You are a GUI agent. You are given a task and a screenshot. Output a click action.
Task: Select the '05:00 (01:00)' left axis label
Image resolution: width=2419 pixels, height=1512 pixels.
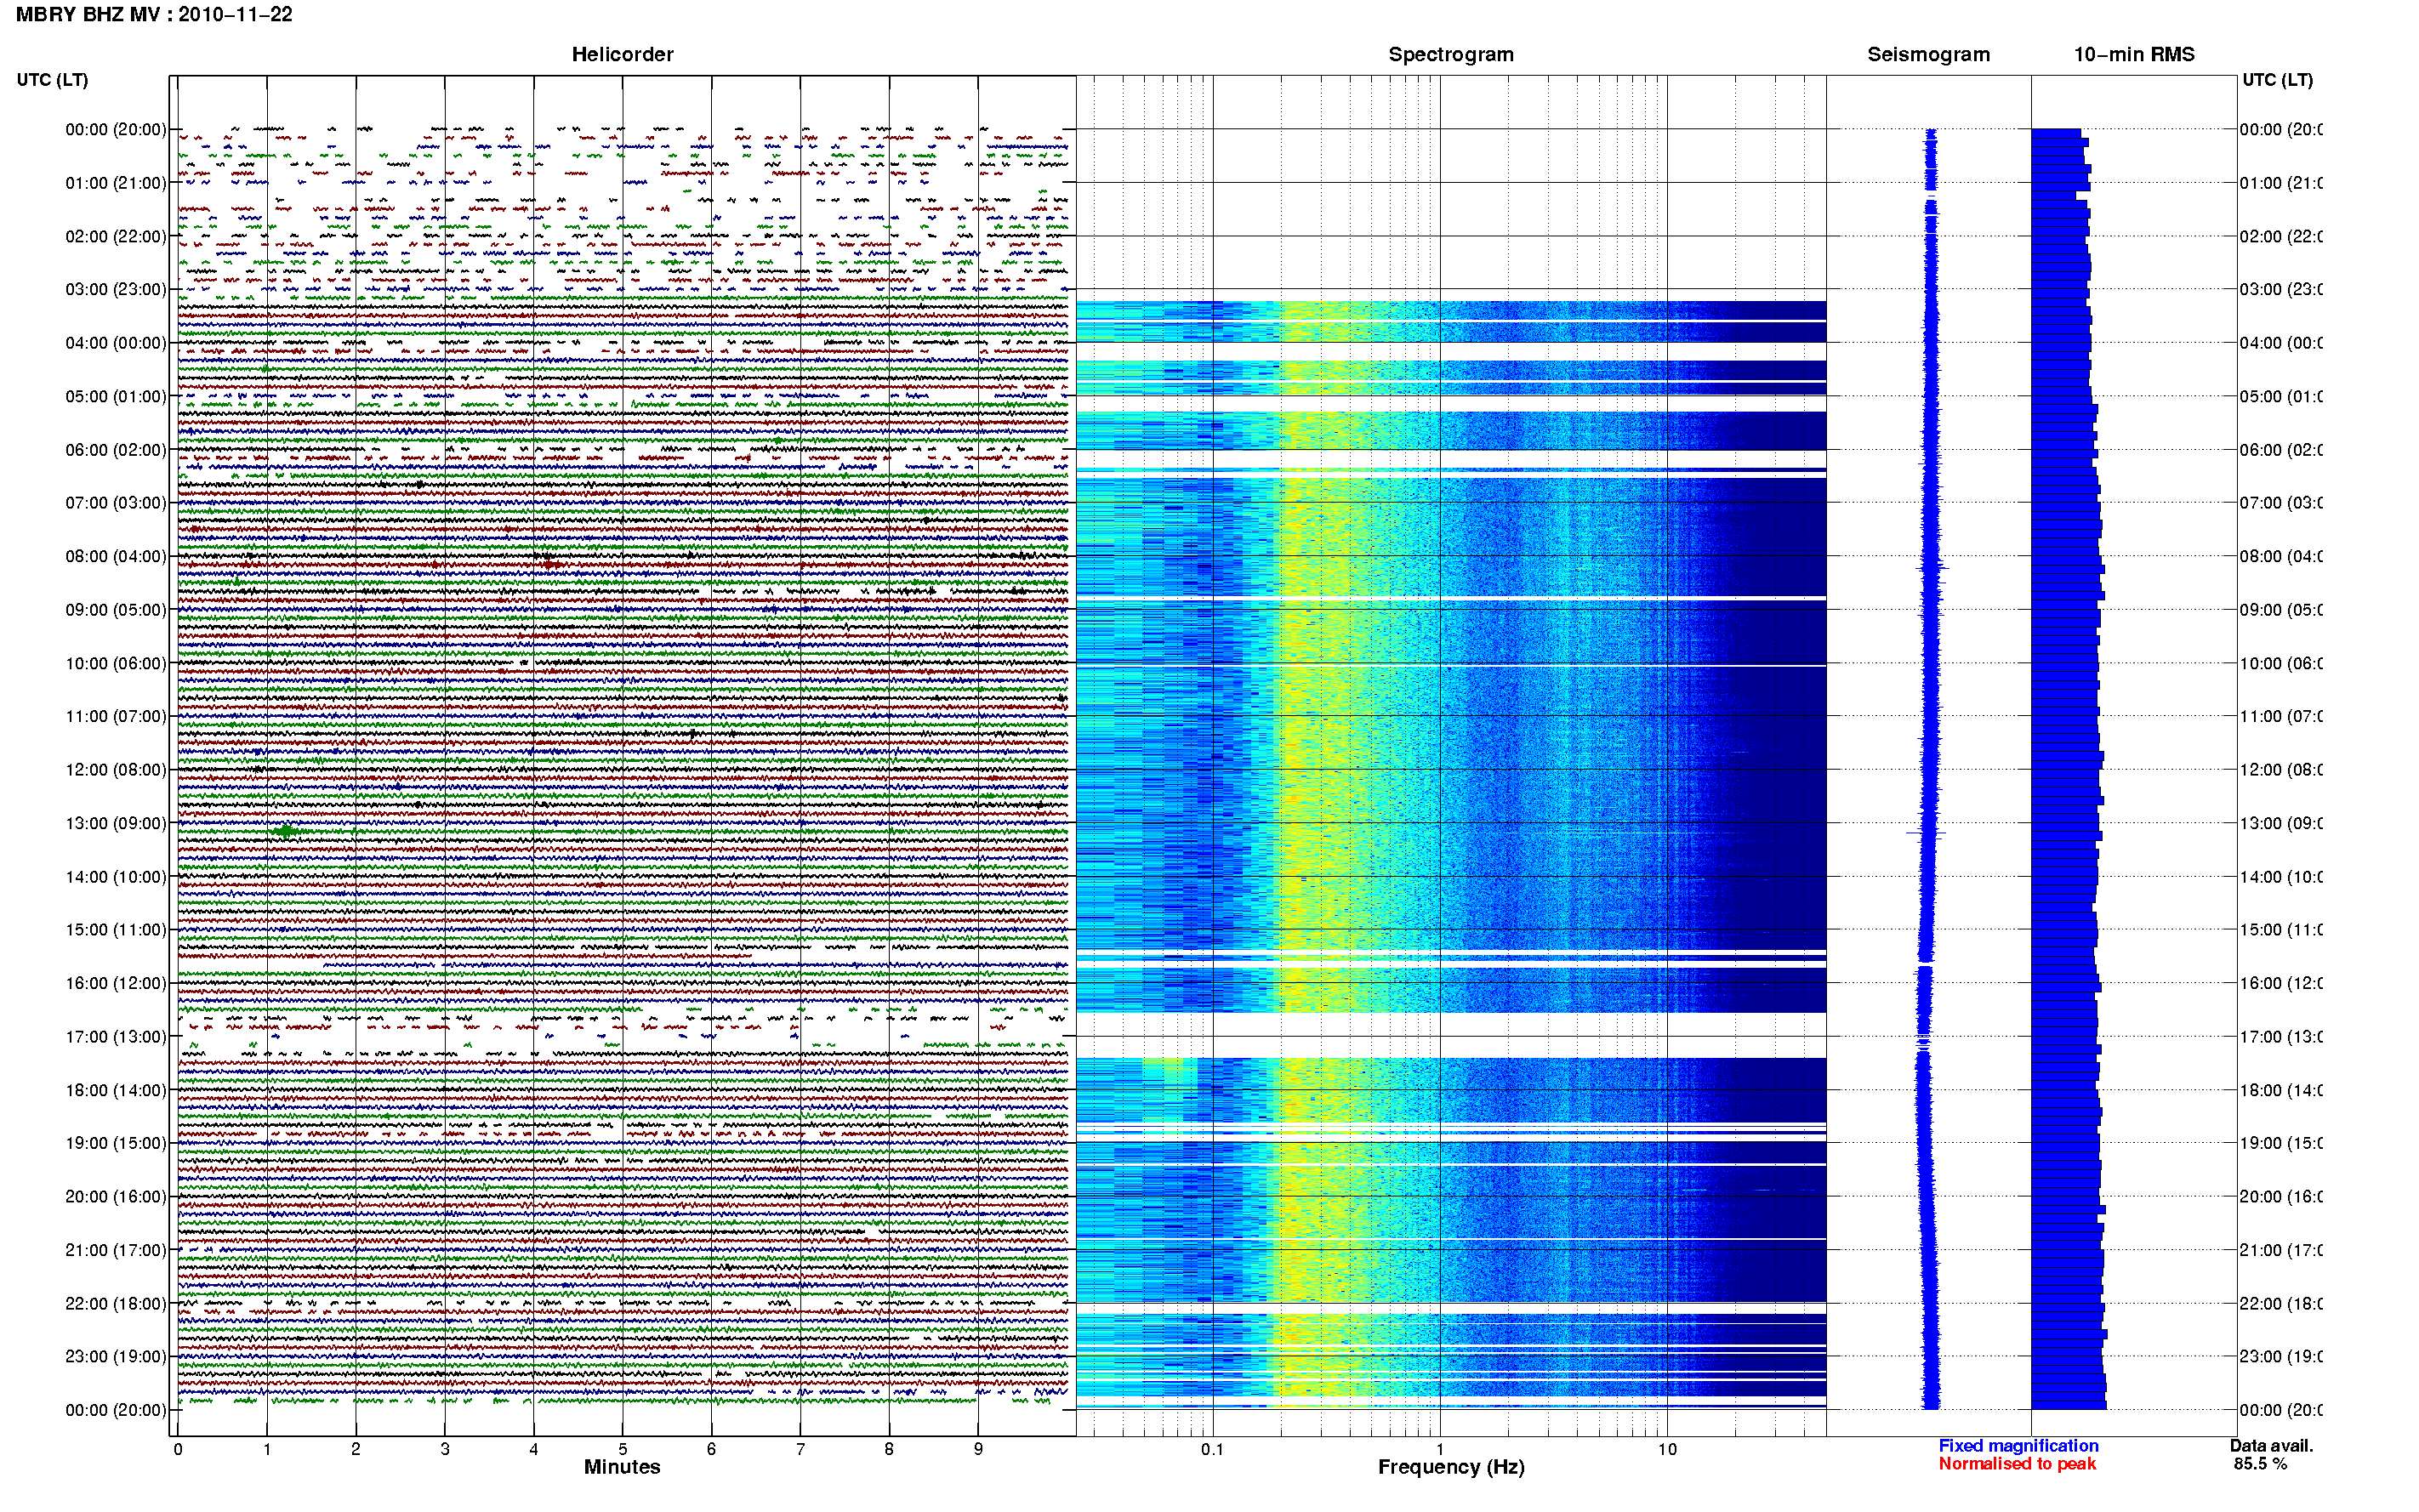(116, 396)
